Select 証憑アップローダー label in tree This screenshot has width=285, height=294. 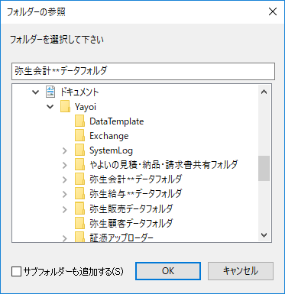[x=121, y=237]
